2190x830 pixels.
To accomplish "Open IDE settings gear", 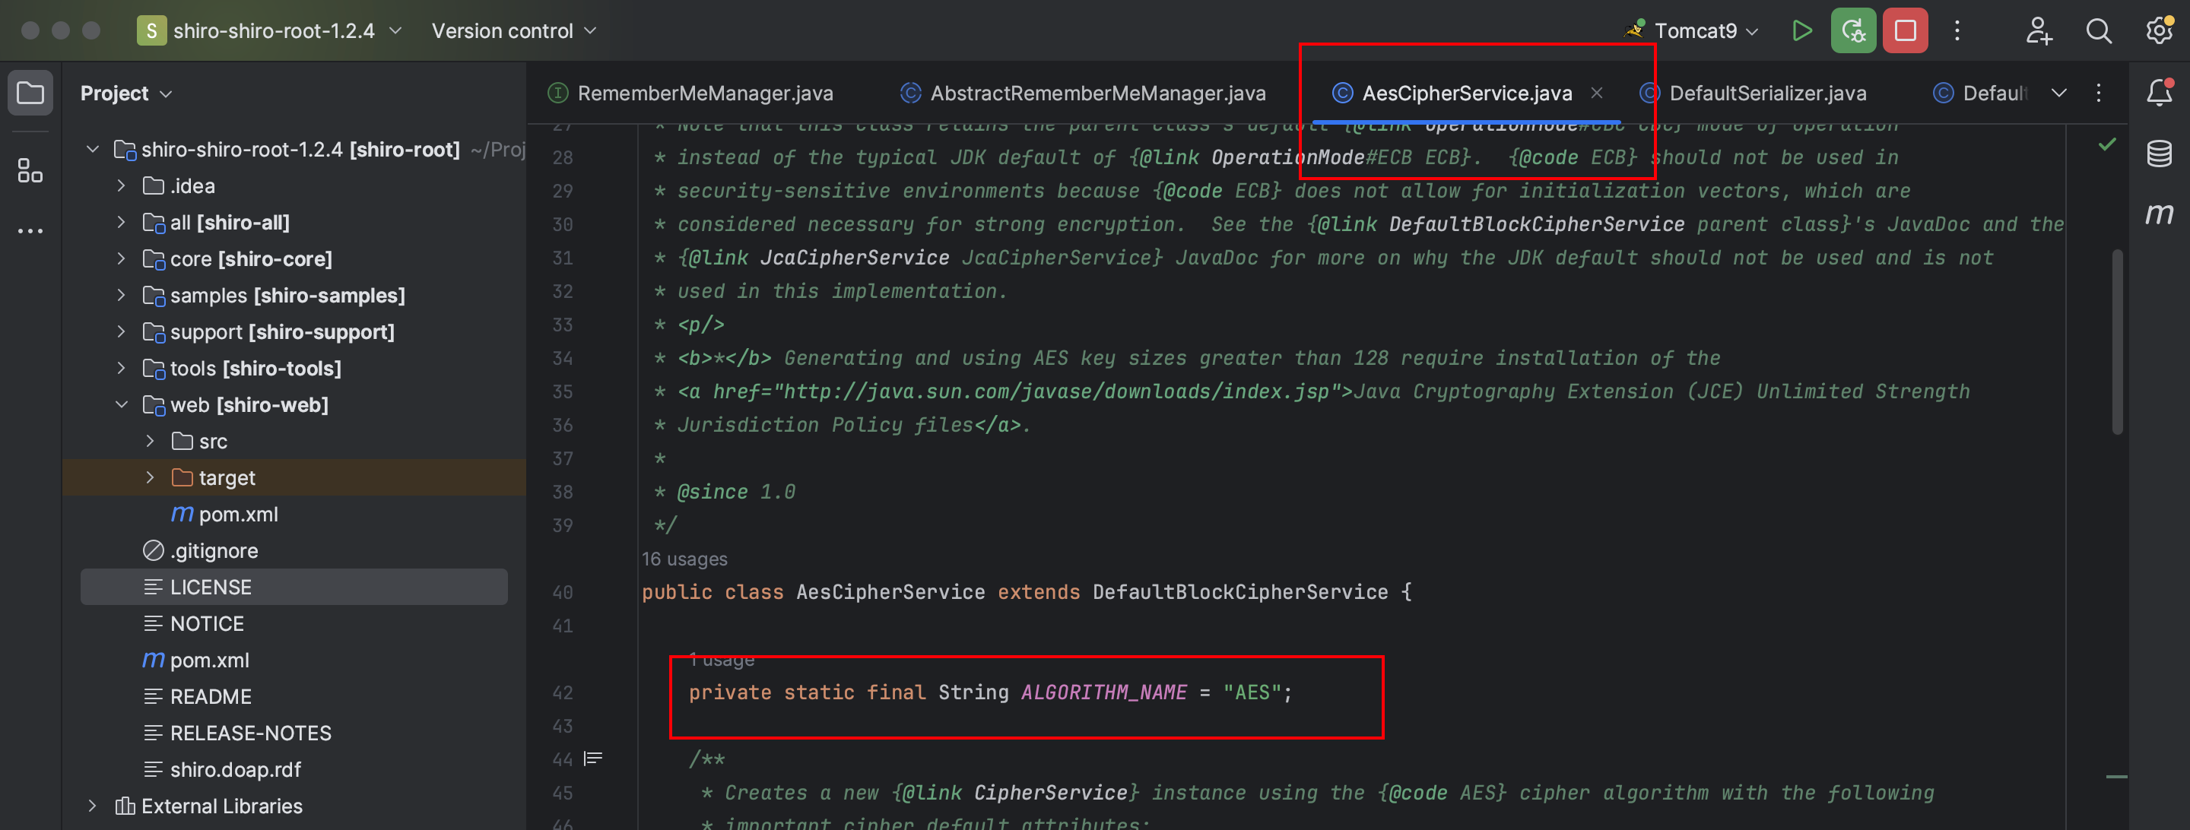I will coord(2160,31).
